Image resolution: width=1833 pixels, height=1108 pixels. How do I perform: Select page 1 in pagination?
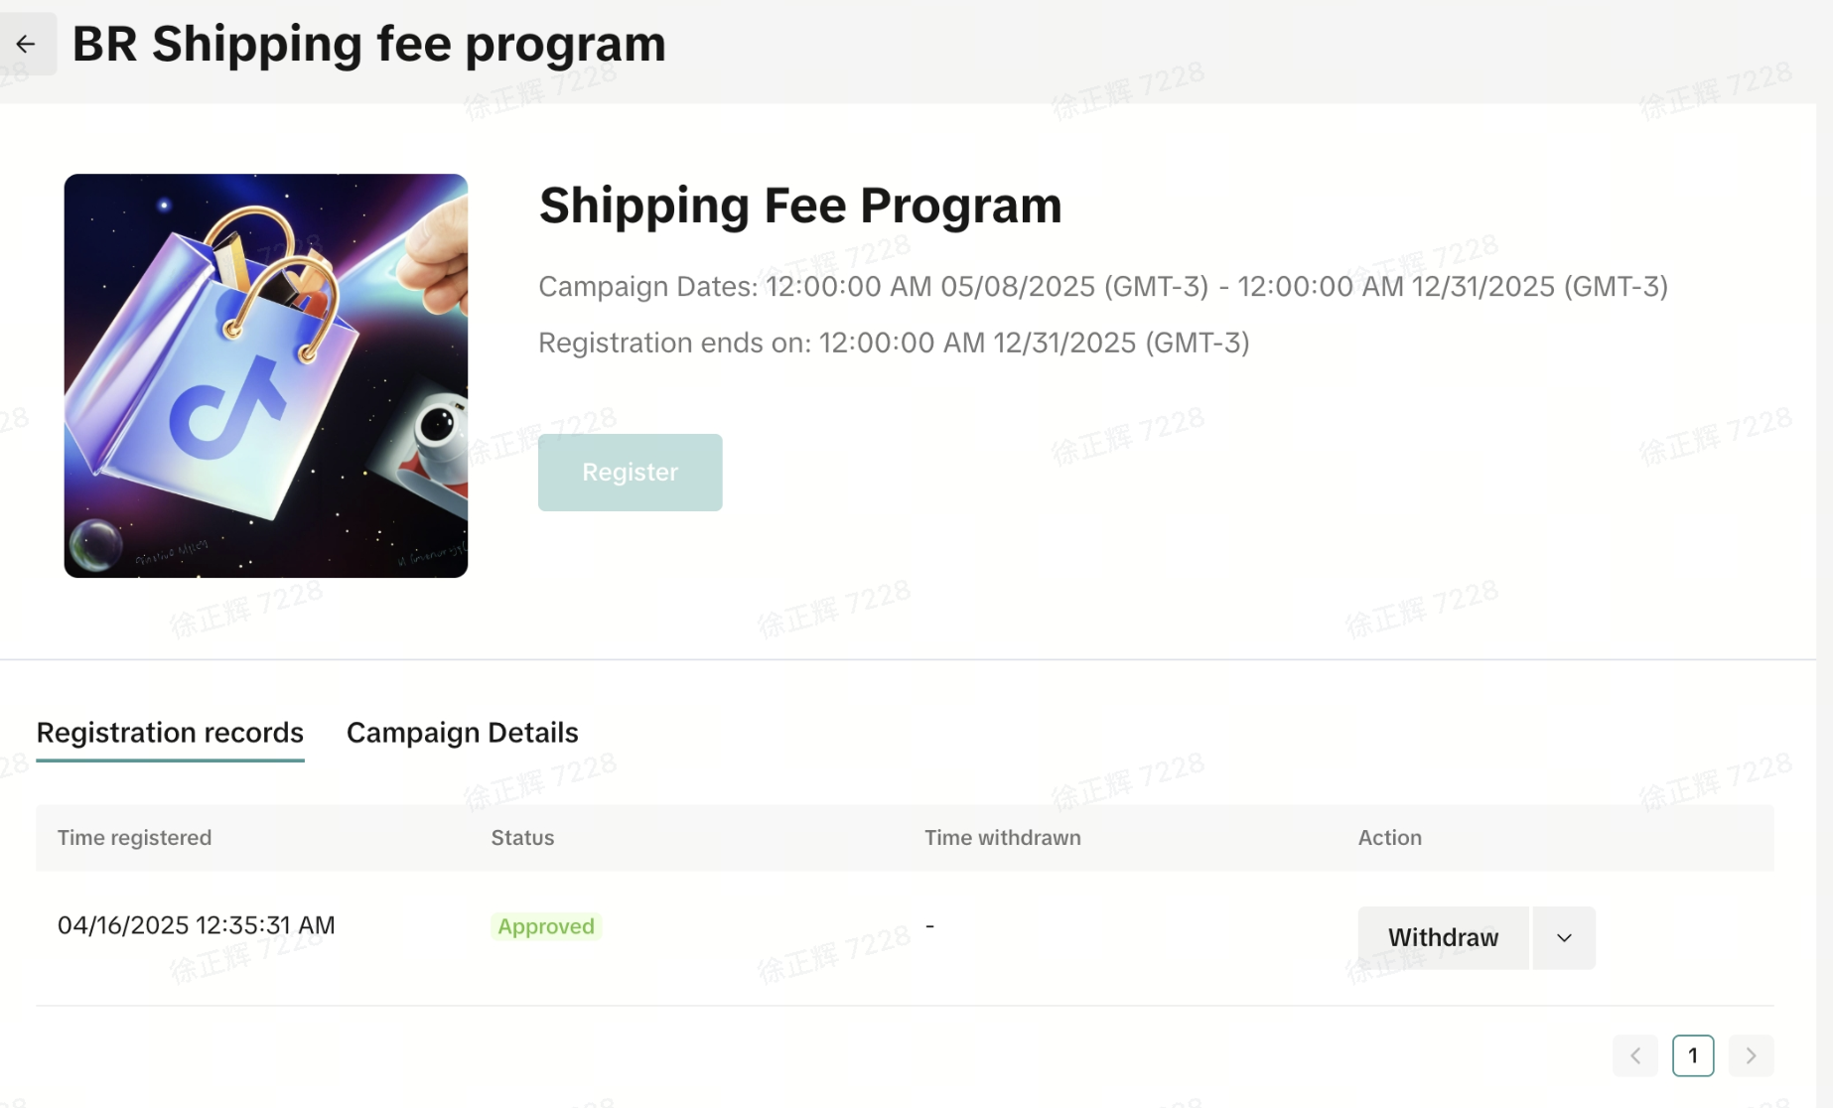(x=1692, y=1055)
